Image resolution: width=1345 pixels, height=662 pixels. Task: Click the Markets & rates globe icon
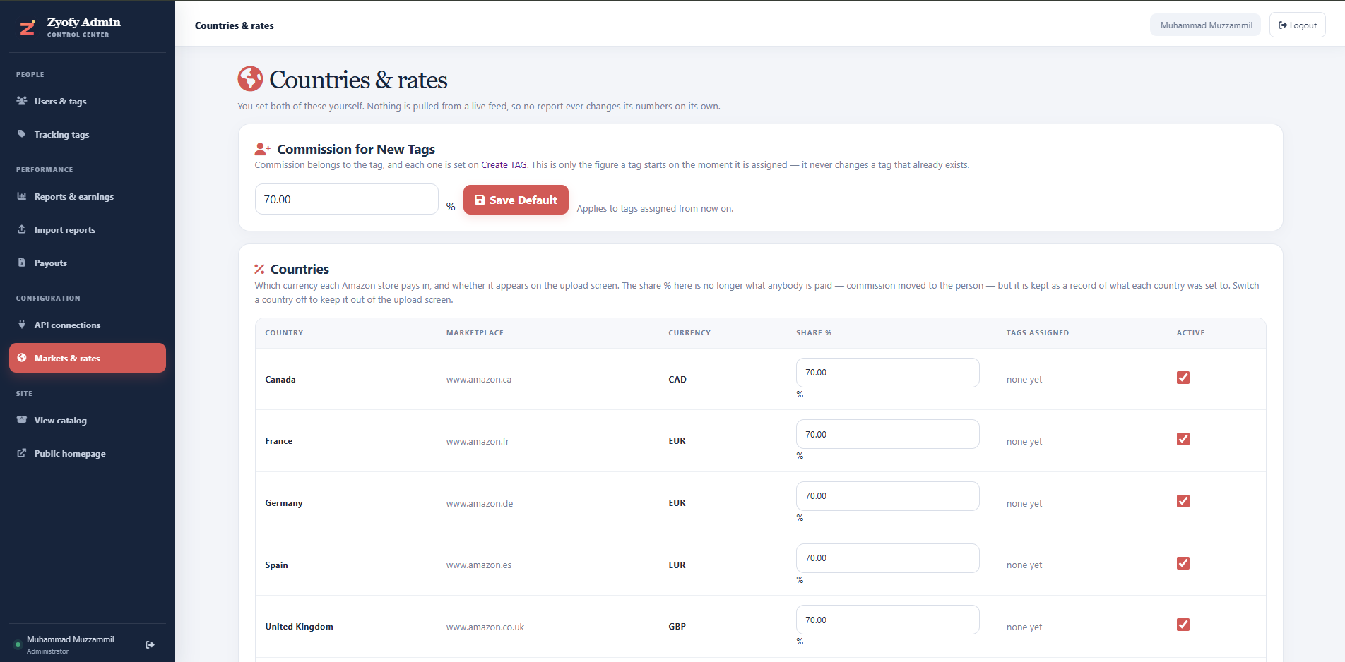22,358
